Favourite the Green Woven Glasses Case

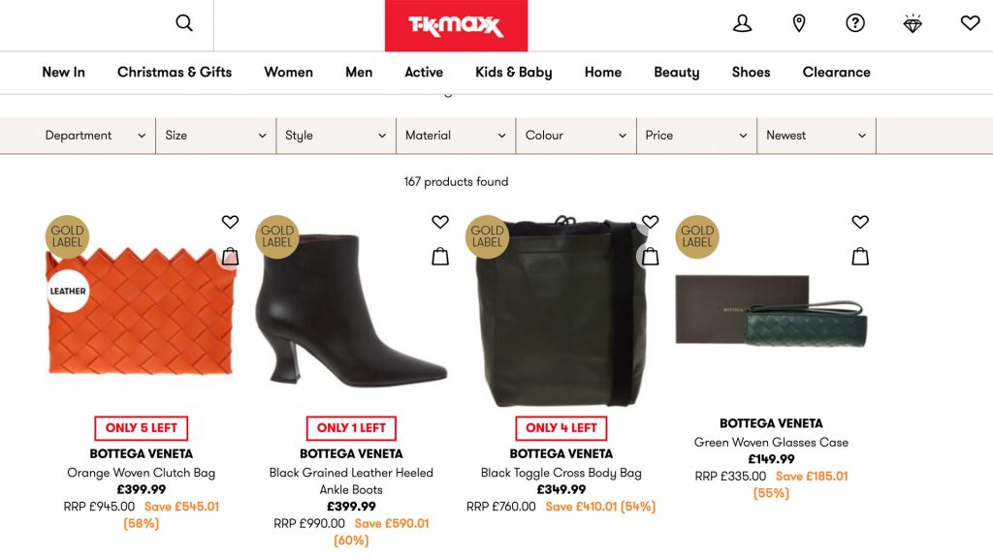[x=860, y=222]
